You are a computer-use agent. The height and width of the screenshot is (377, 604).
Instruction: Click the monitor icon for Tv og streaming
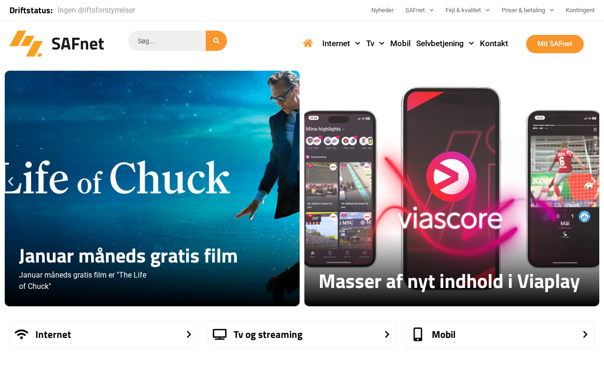219,334
